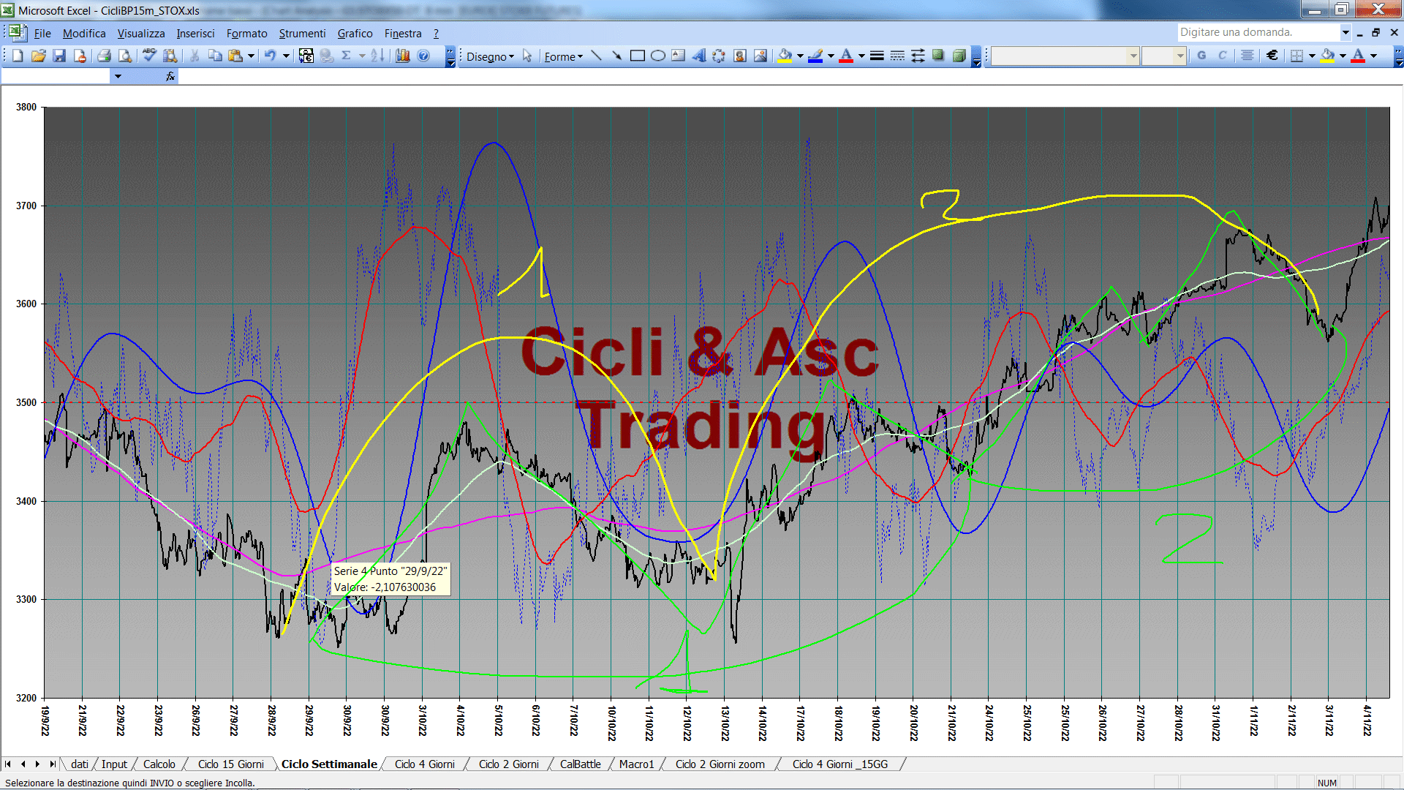This screenshot has height=790, width=1404.
Task: Toggle italic C formatting button
Action: coord(1222,56)
